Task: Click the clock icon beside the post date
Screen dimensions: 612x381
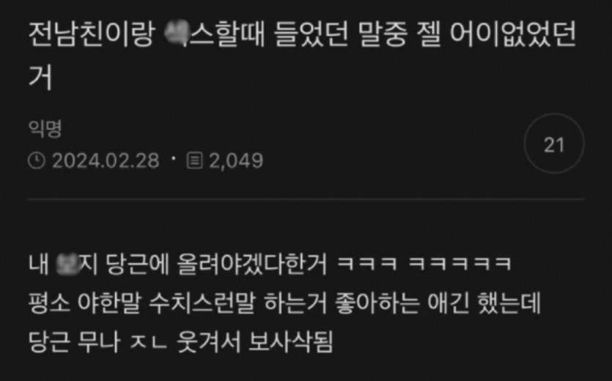Action: pos(37,161)
